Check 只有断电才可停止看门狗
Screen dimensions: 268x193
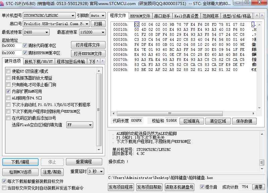pos(8,85)
